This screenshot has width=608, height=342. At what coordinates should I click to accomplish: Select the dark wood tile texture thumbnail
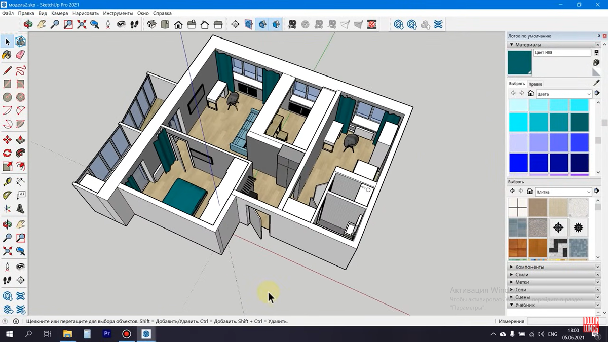518,248
